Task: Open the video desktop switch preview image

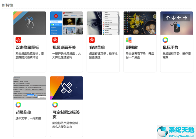Action: (66, 23)
